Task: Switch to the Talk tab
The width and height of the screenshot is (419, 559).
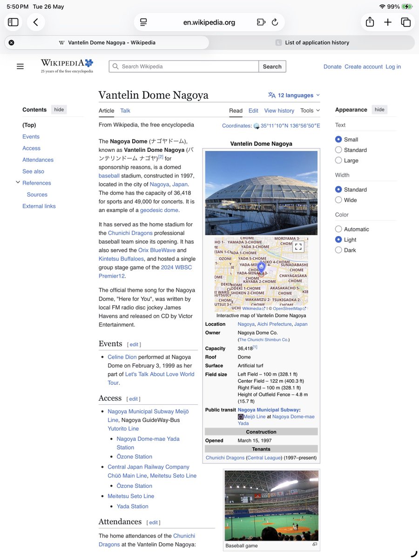Action: click(x=125, y=110)
